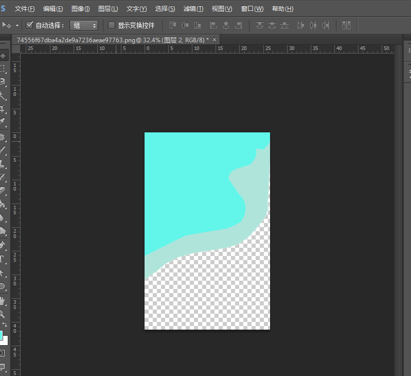This screenshot has height=376, width=411.
Task: Align bottom edges of layers
Action: (x=198, y=25)
